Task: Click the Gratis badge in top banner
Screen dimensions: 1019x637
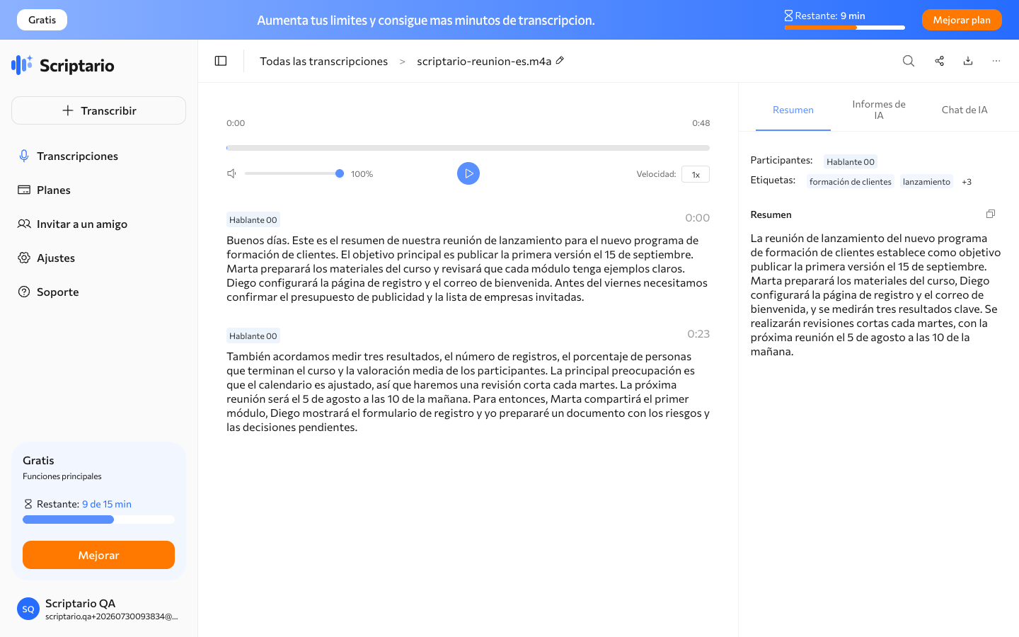Action: (x=42, y=20)
